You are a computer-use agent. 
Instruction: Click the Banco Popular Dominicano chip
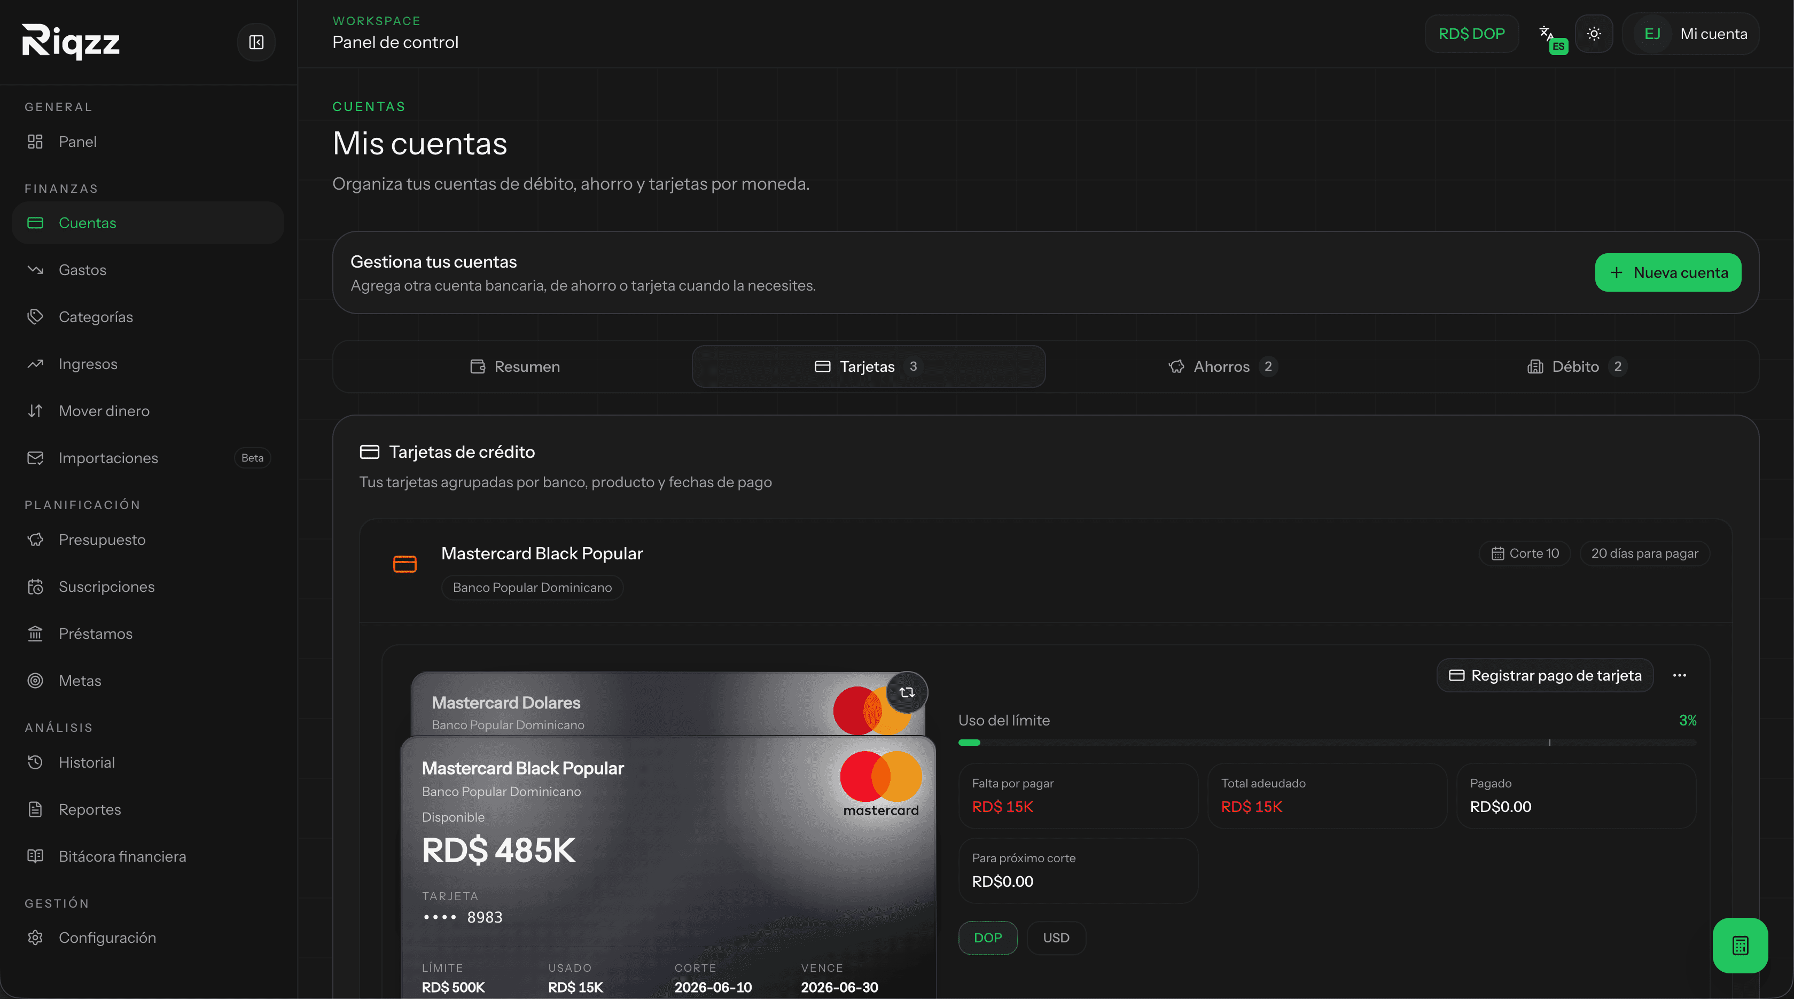(532, 587)
